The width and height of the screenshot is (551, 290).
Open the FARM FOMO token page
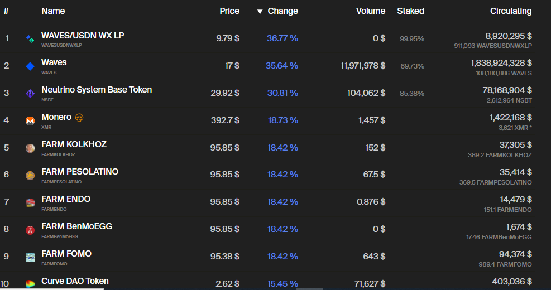(66, 254)
